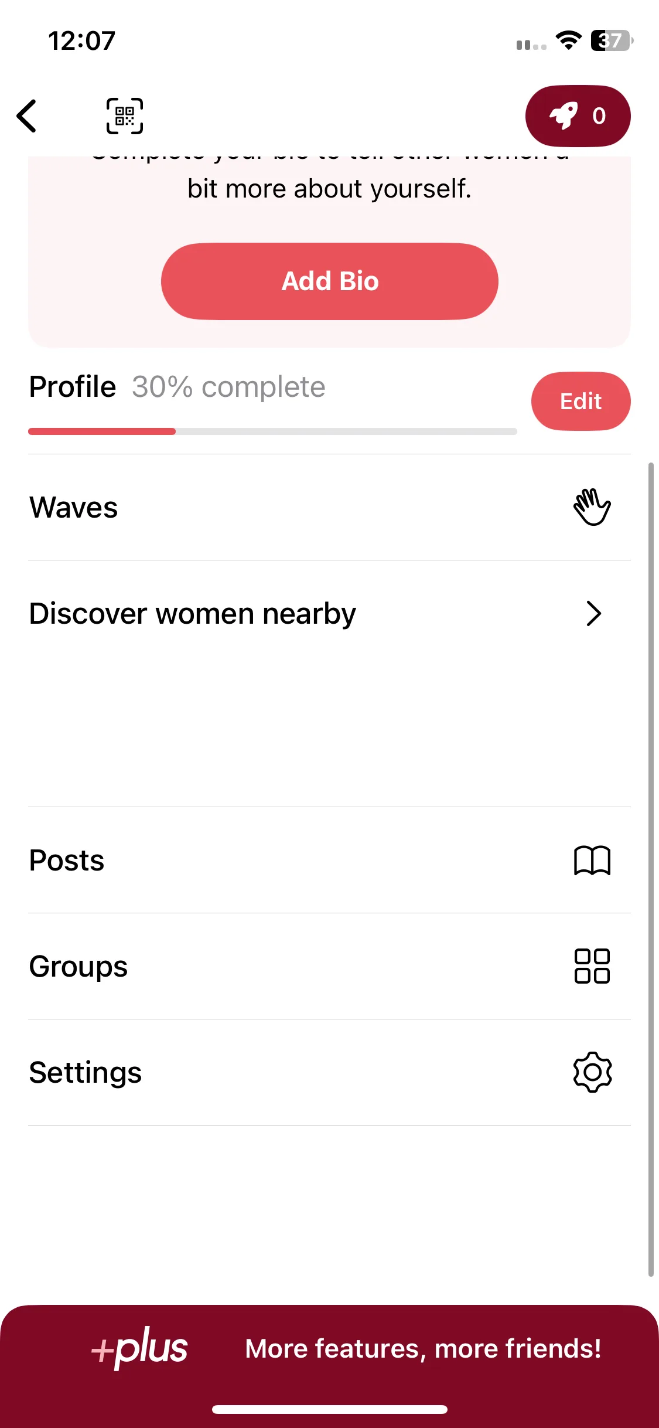Click the Add Bio button

point(330,281)
